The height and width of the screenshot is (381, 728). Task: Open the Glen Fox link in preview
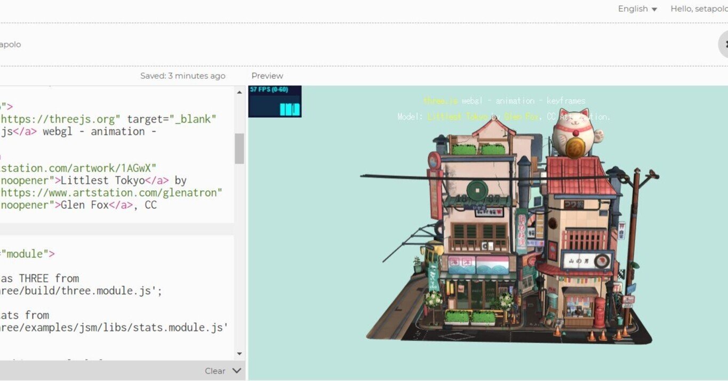(521, 117)
